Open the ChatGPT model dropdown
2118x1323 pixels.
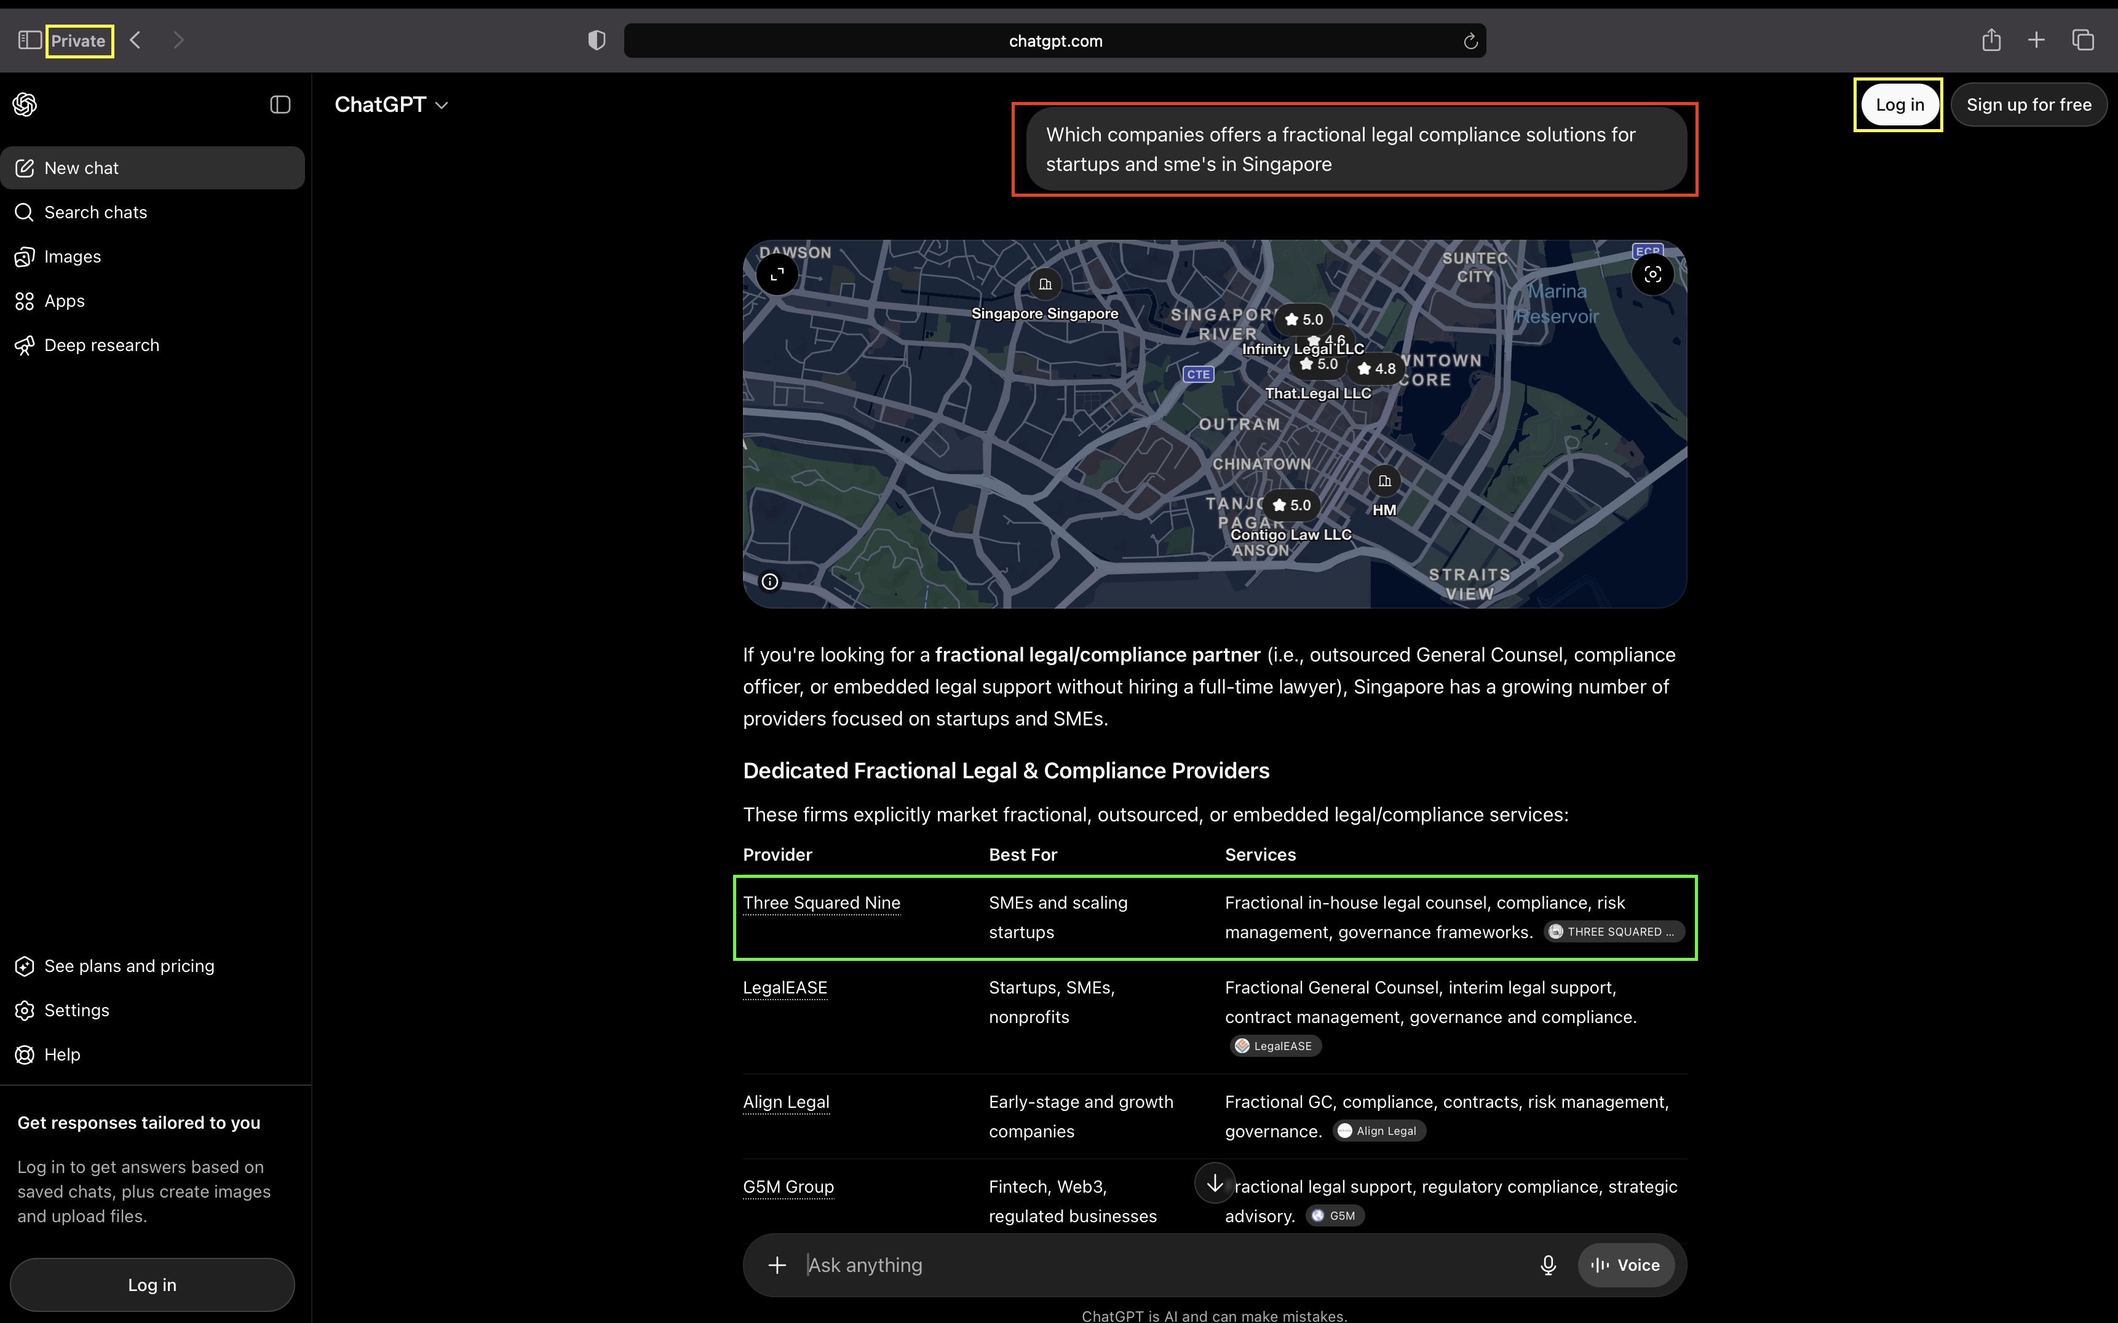coord(391,104)
